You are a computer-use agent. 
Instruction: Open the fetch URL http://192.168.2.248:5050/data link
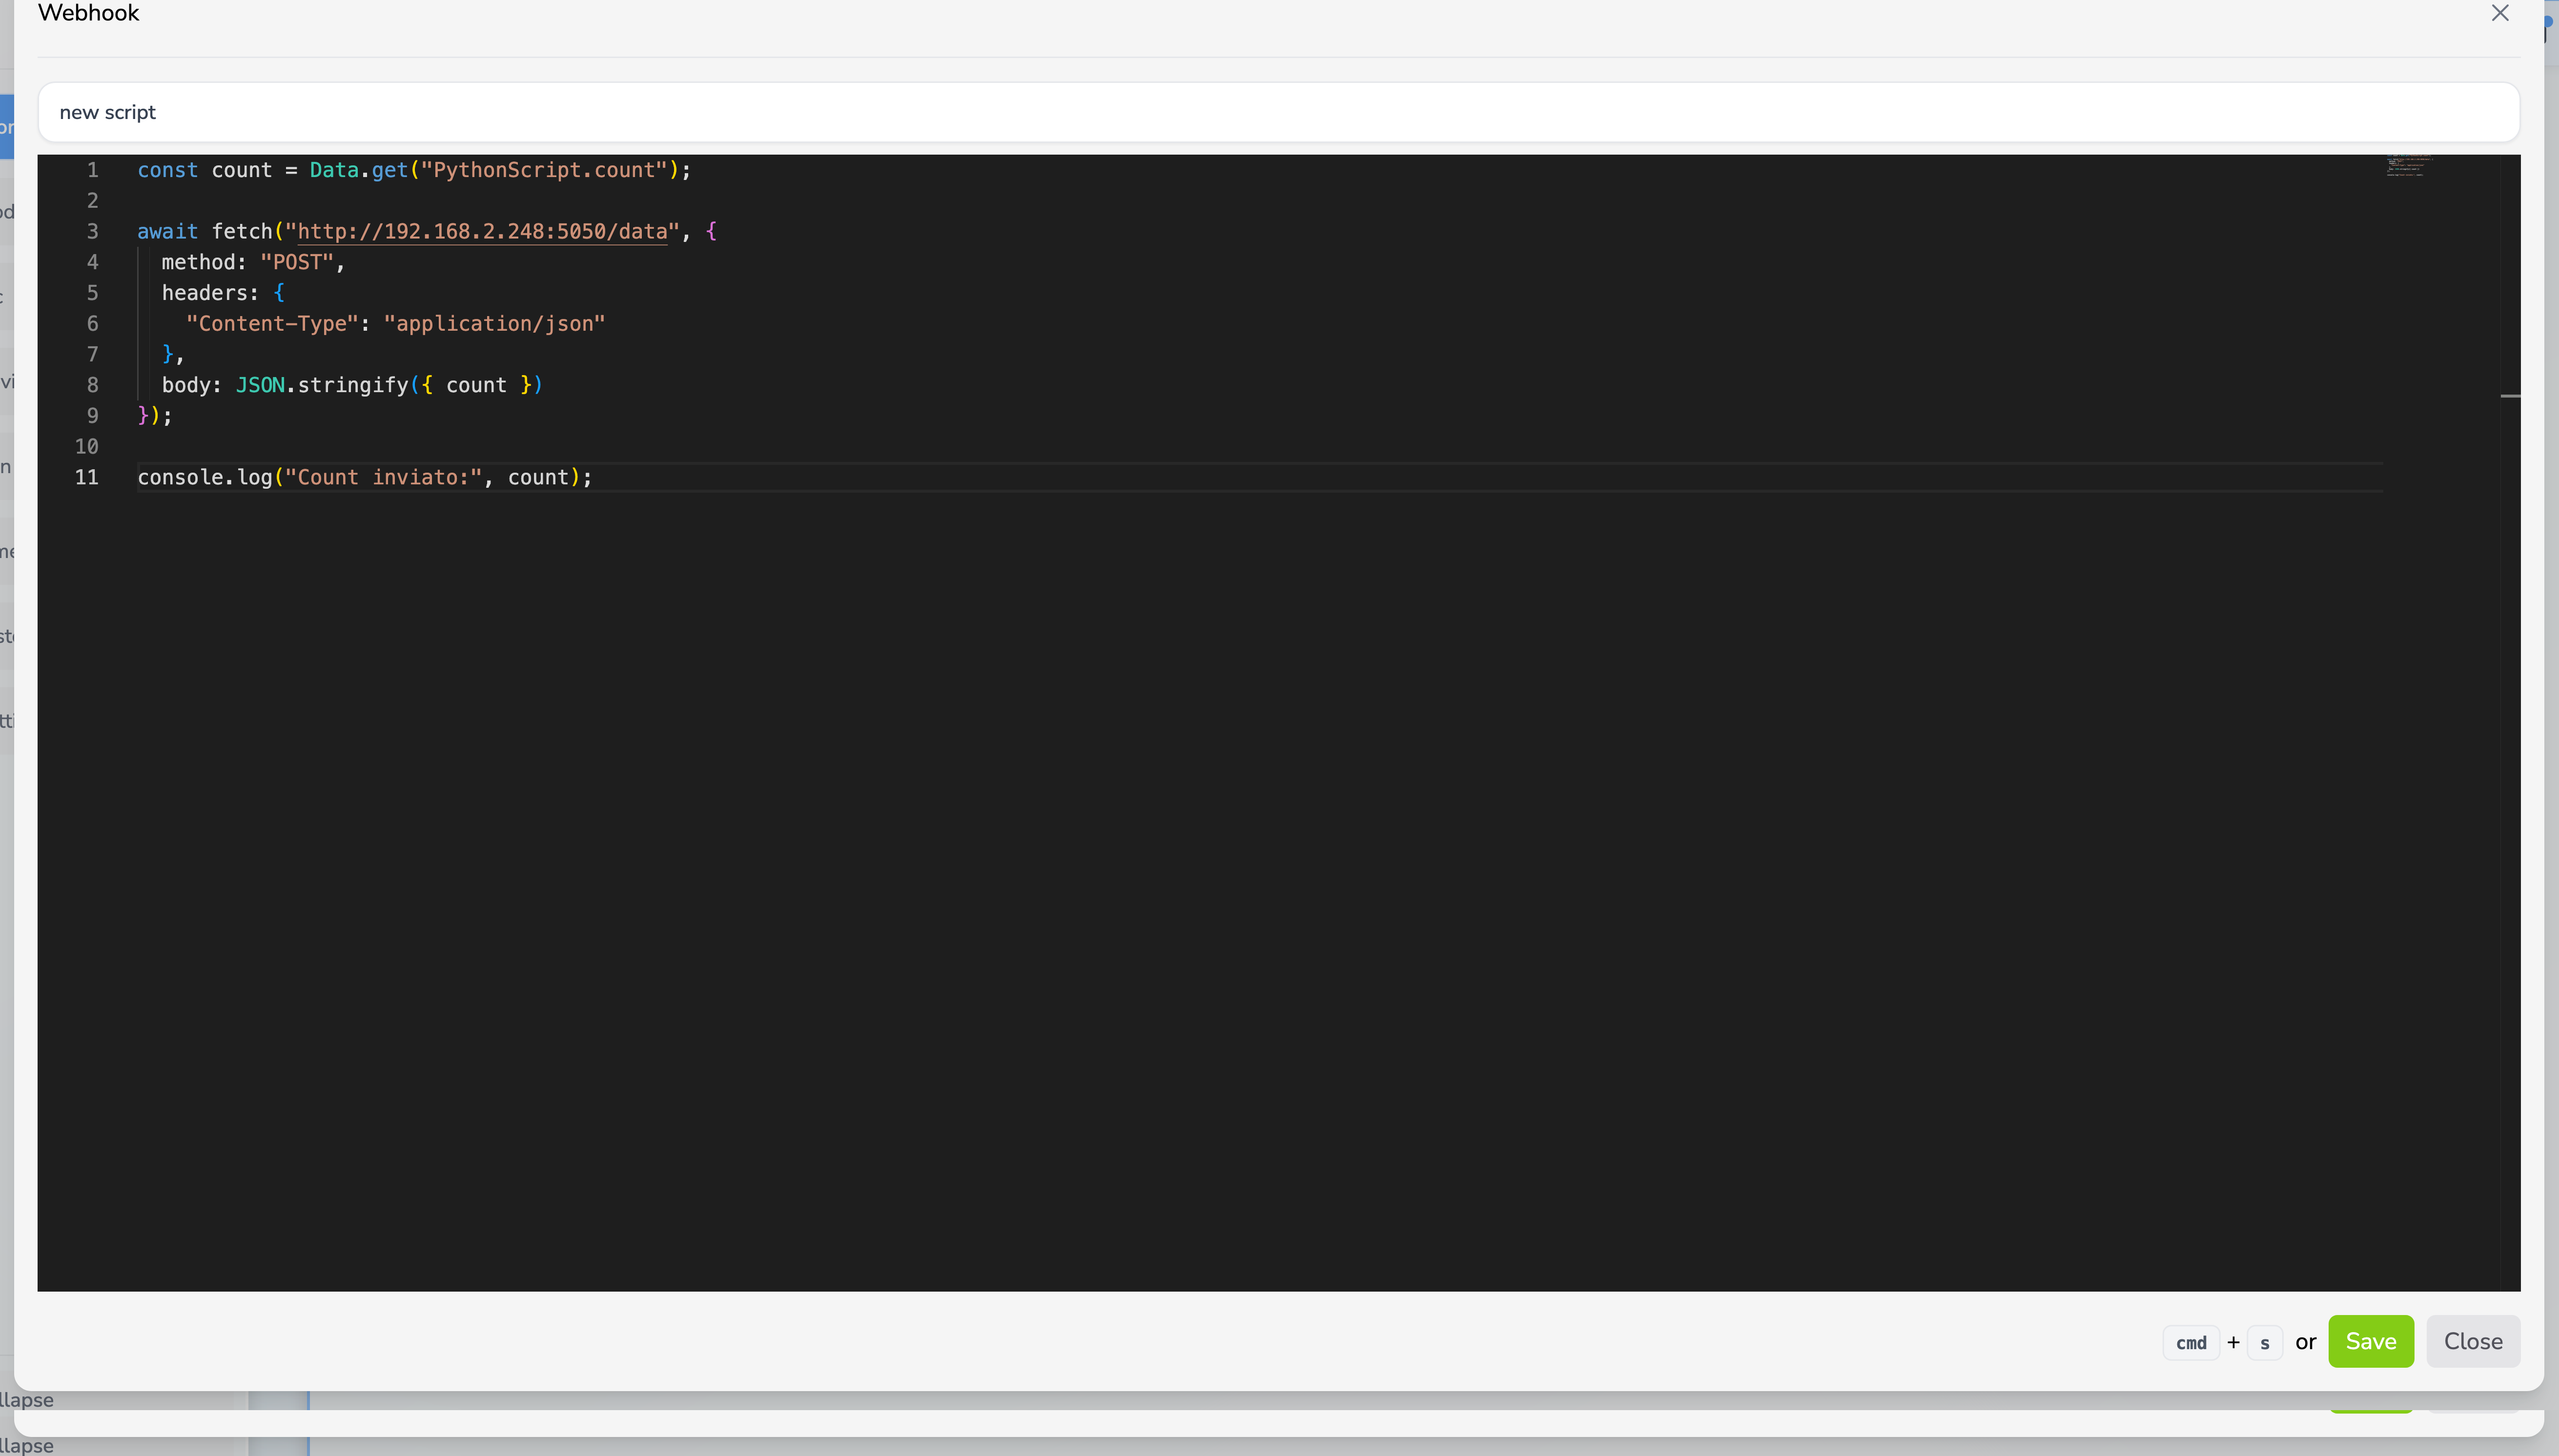point(482,231)
